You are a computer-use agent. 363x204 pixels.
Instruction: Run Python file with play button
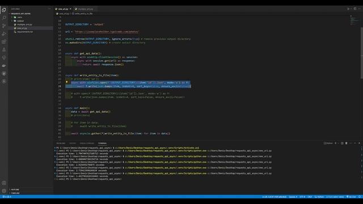click(x=348, y=9)
